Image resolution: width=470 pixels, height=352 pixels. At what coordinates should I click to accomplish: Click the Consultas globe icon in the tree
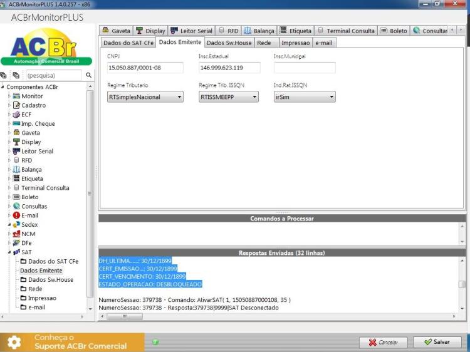tap(16, 206)
